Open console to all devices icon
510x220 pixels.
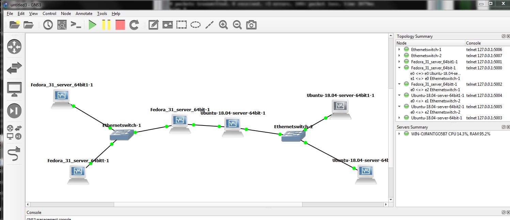(x=76, y=25)
